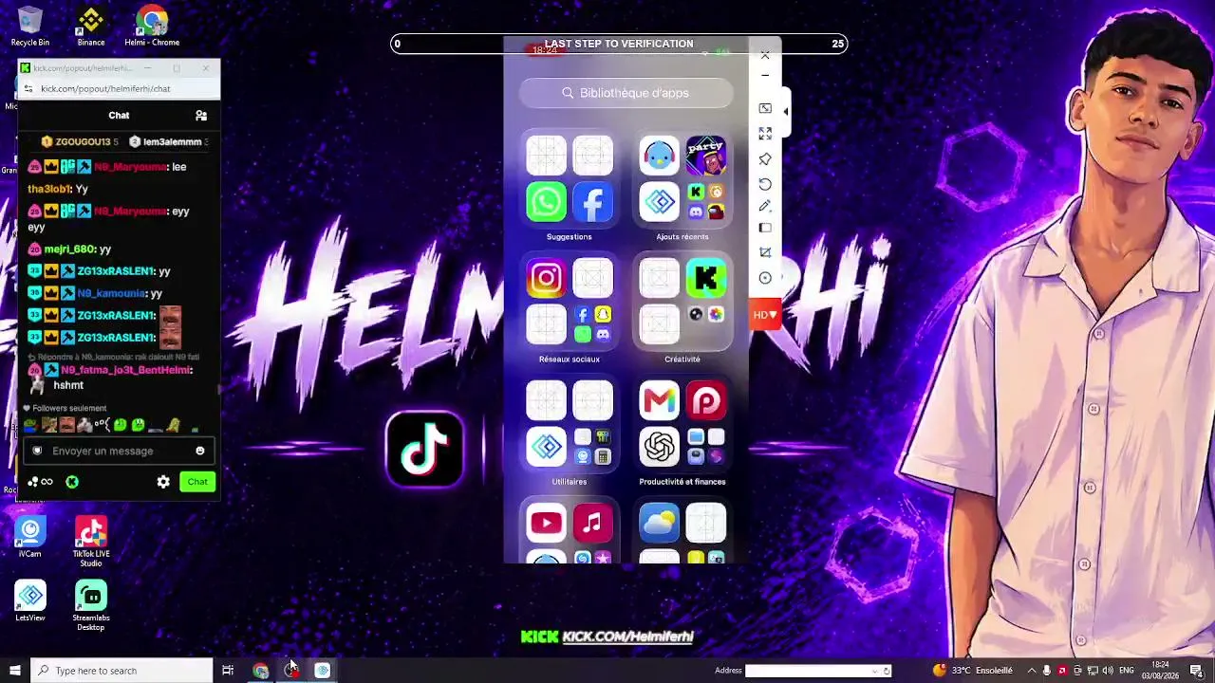Image resolution: width=1215 pixels, height=683 pixels.
Task: Launch the YouTube app icon
Action: tap(546, 523)
